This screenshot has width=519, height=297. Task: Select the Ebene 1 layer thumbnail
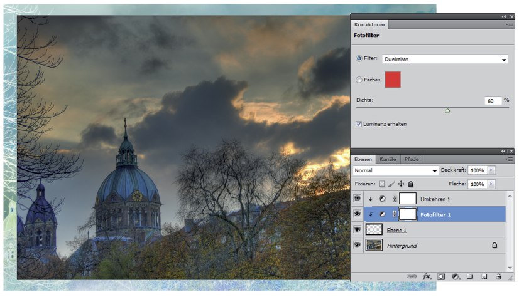coord(374,230)
